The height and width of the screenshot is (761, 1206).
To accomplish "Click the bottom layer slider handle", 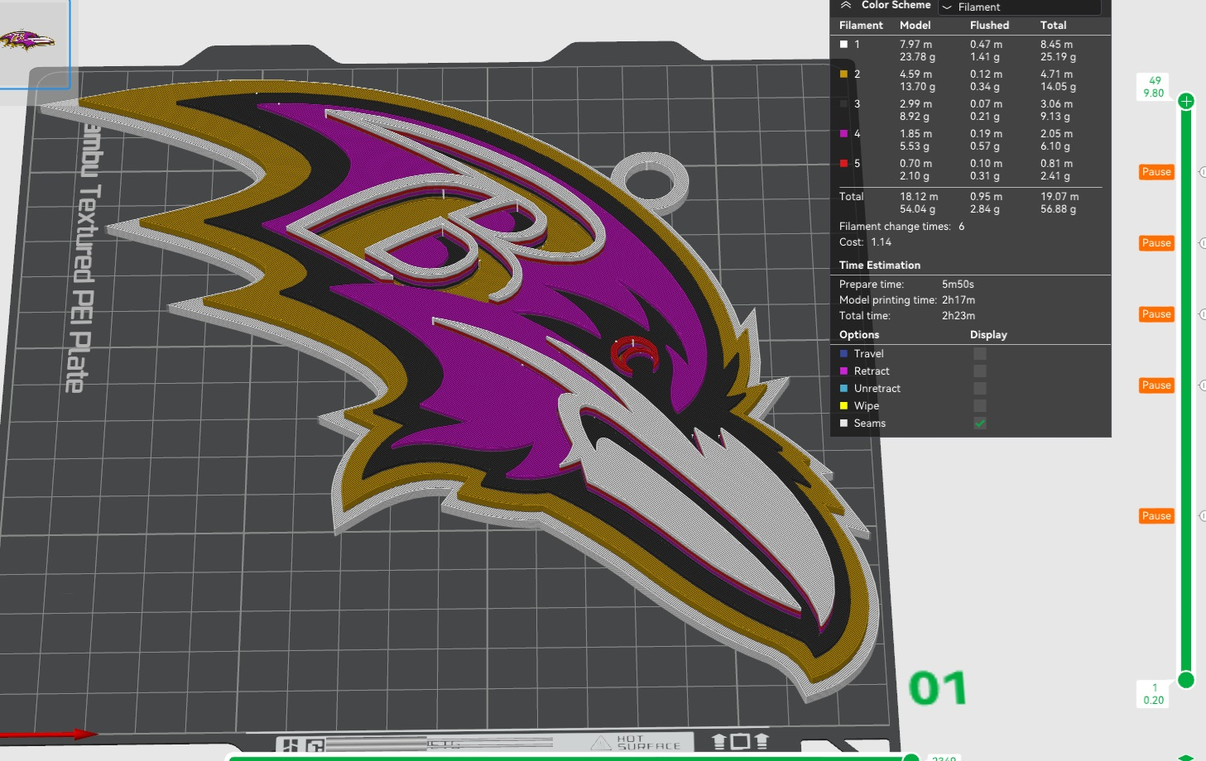I will pos(1186,680).
